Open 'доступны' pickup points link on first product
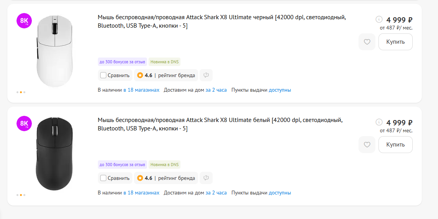438x219 pixels. click(x=279, y=90)
